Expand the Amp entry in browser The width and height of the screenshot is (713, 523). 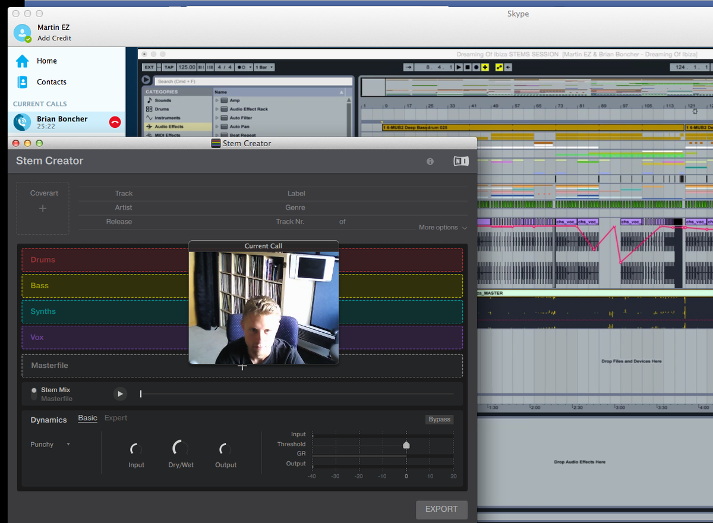217,100
